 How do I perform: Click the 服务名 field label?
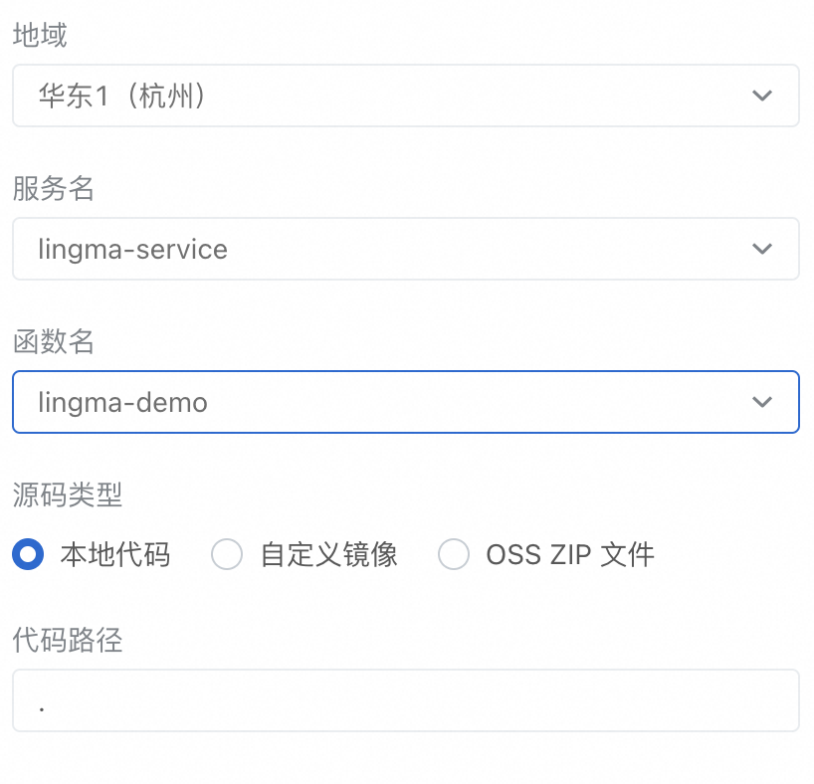coord(54,189)
